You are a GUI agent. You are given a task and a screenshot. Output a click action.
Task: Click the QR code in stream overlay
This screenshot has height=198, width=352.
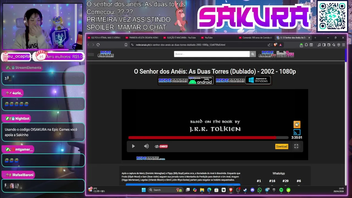click(332, 16)
